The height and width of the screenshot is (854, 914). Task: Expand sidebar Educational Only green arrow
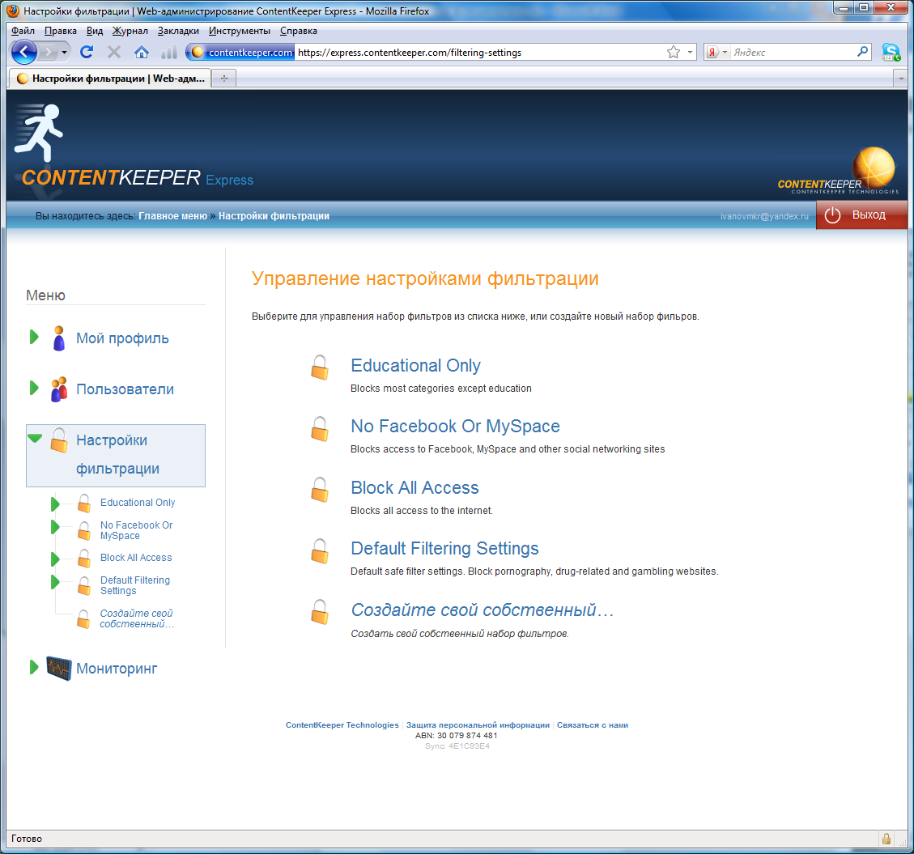point(55,503)
